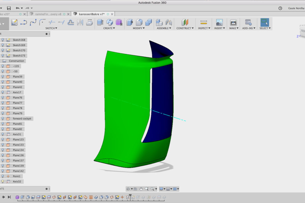Click the Revolve tool icon
The image size is (305, 203).
pos(110,22)
